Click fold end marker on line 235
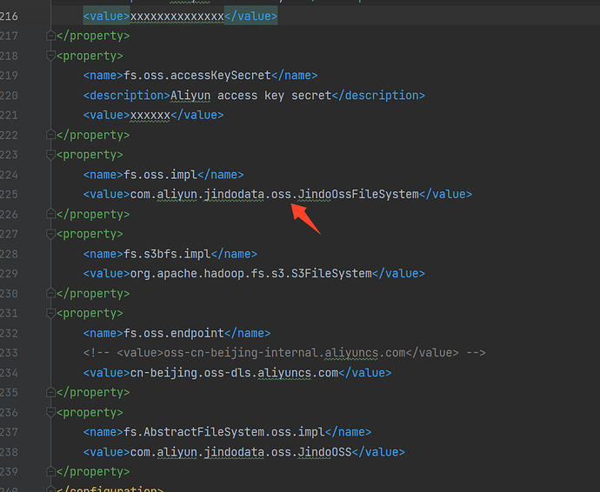600x492 pixels. click(50, 393)
